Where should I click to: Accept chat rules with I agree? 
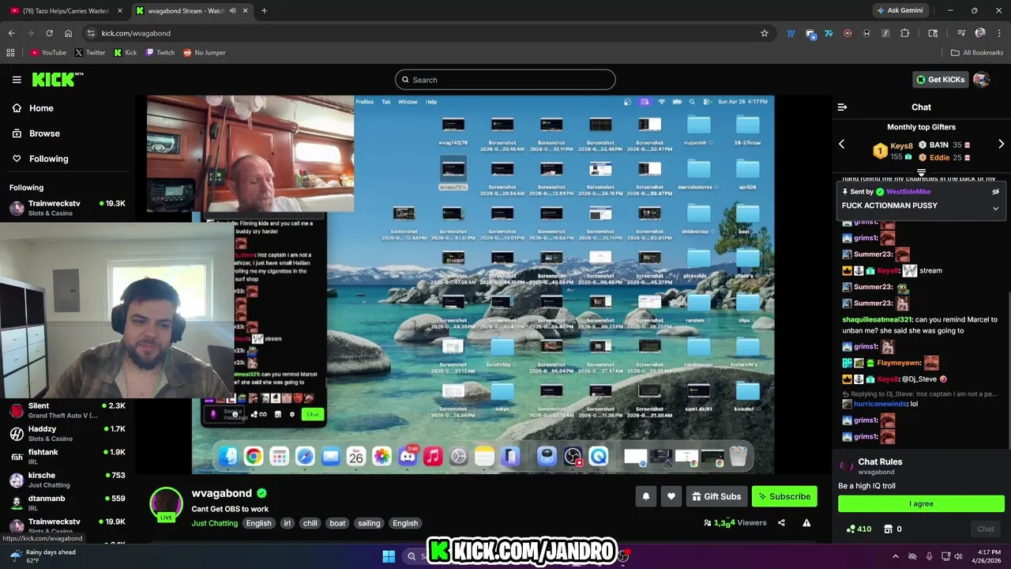[921, 503]
